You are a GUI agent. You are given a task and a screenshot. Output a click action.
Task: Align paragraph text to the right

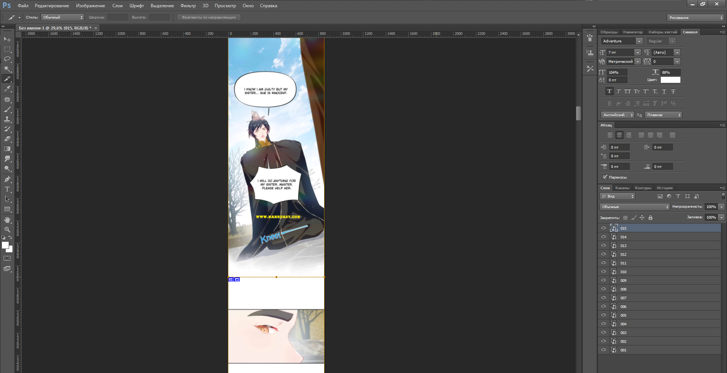[629, 135]
